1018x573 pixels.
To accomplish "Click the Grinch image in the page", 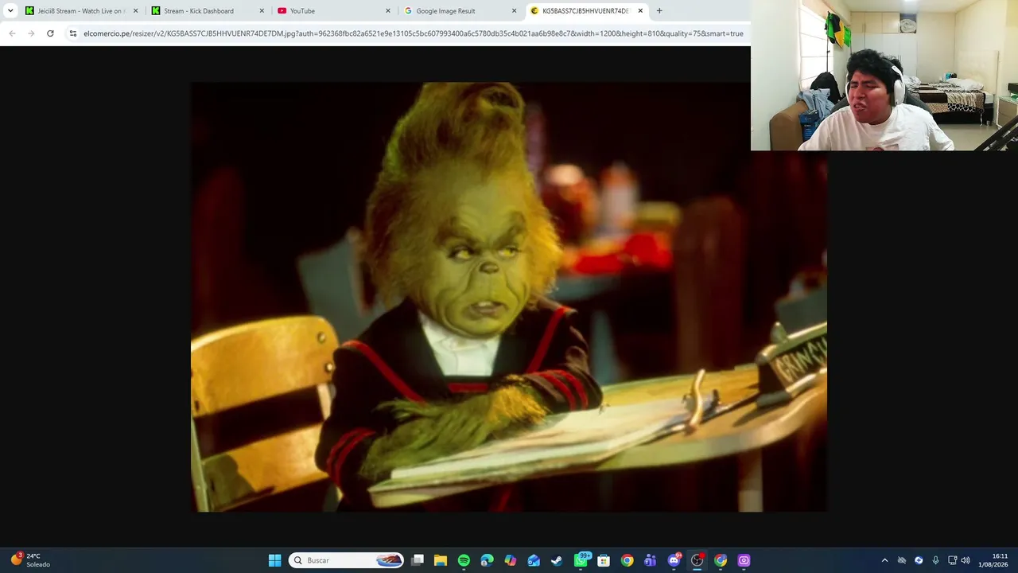I will 509,297.
